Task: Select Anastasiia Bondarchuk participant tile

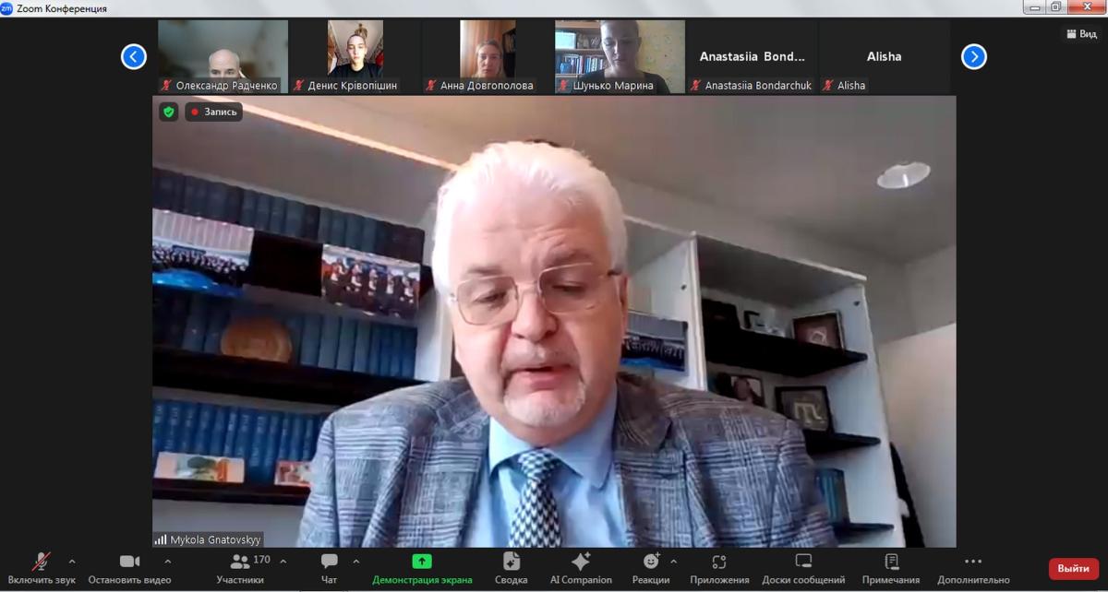Action: tap(752, 56)
